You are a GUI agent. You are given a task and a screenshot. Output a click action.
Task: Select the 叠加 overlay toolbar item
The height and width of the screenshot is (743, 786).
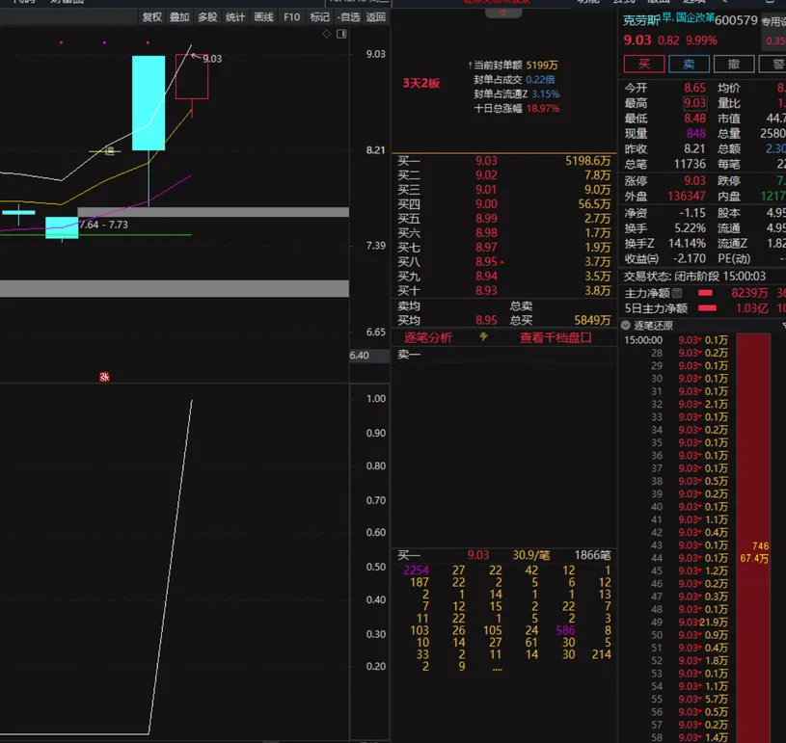[x=179, y=16]
